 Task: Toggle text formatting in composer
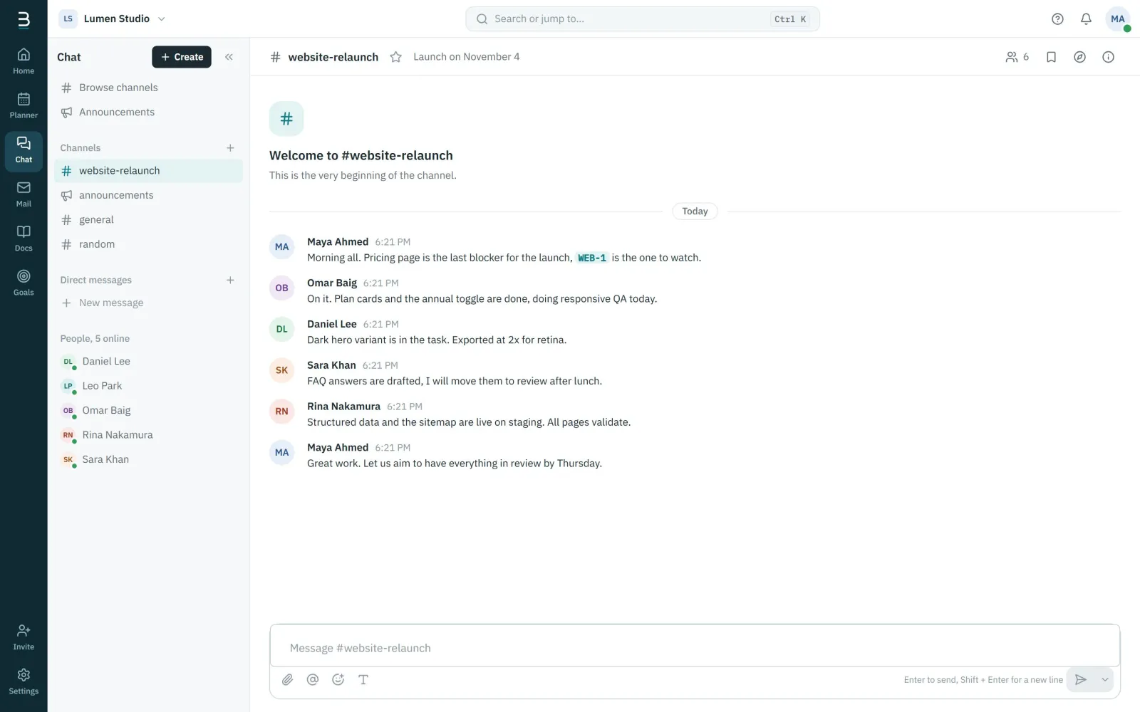click(363, 679)
